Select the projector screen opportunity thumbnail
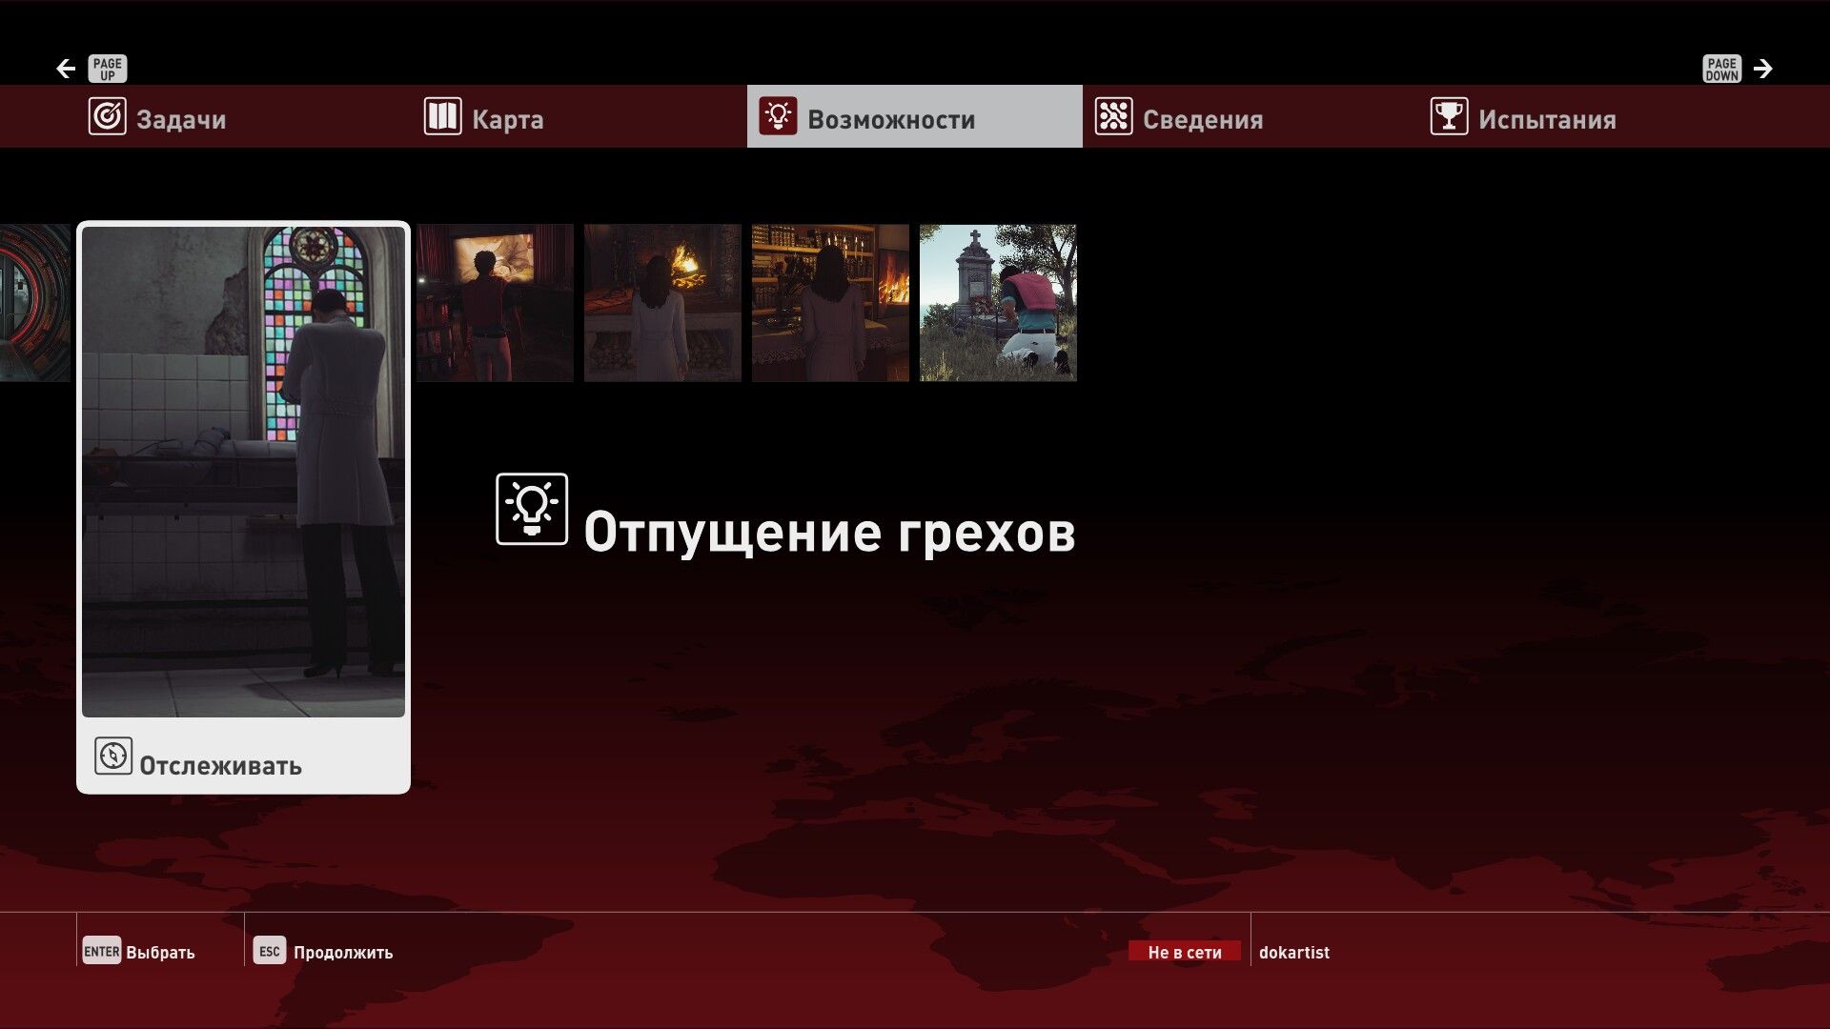This screenshot has height=1029, width=1830. (495, 303)
